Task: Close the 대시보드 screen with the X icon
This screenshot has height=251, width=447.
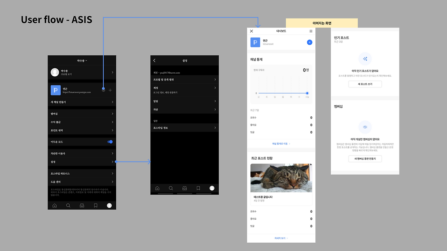Action: click(x=251, y=31)
